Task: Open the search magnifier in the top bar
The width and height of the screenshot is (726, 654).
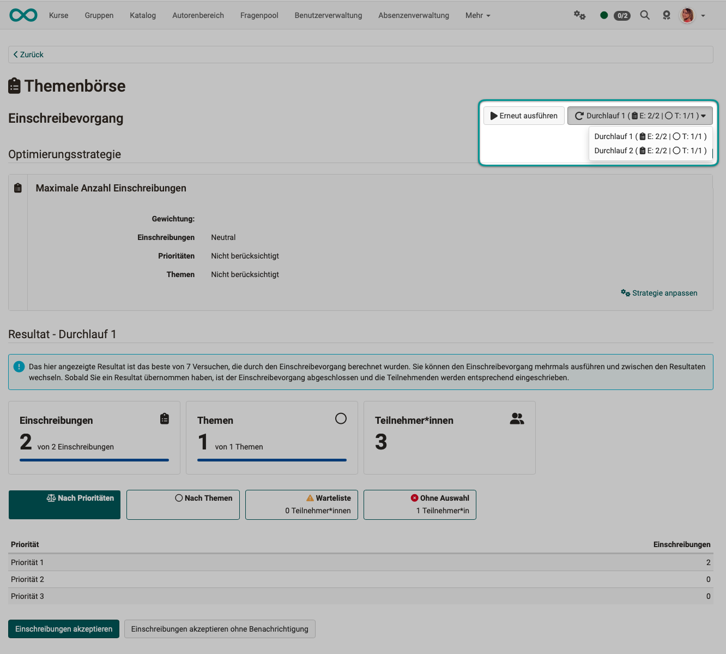Action: [645, 15]
